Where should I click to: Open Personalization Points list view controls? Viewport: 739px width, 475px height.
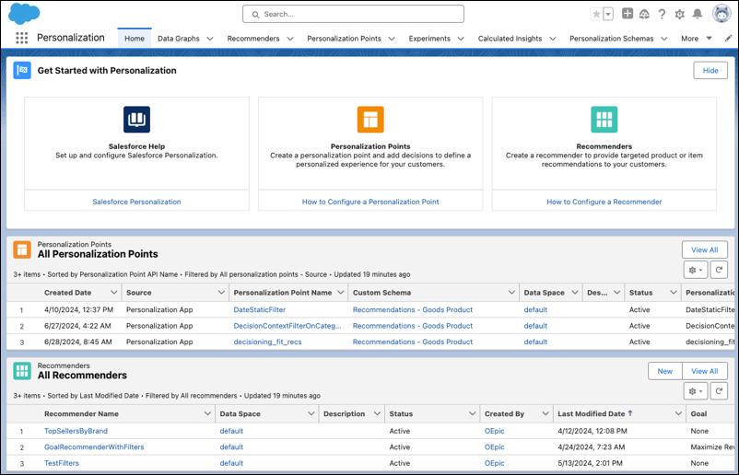696,270
